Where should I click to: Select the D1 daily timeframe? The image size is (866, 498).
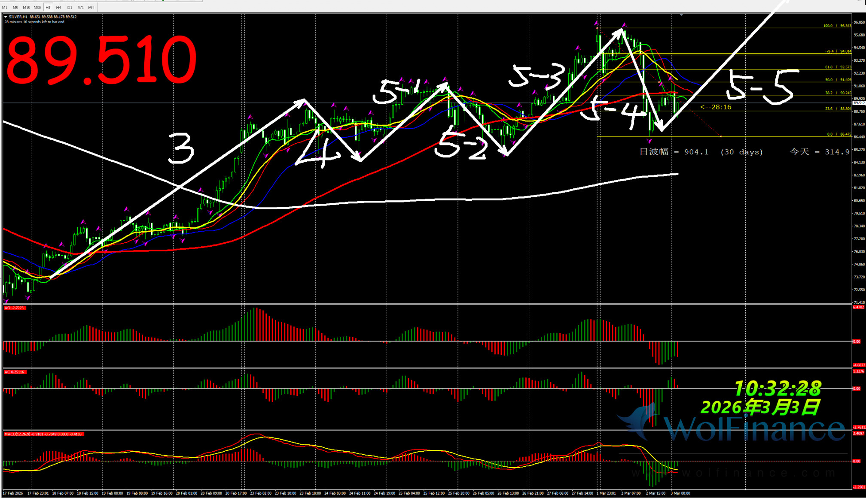pyautogui.click(x=70, y=7)
